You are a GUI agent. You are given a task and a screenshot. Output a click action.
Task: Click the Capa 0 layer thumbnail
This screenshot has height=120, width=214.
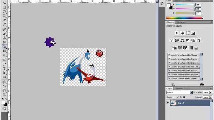[x=173, y=103]
